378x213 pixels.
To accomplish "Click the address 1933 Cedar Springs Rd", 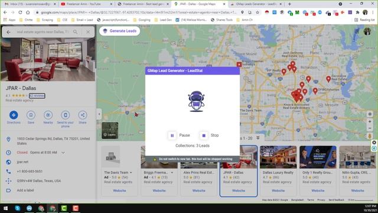I will [53, 141].
